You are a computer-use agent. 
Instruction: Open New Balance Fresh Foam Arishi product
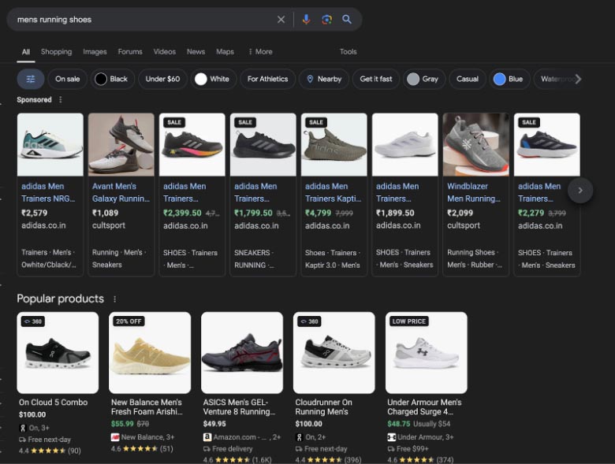[x=147, y=407]
